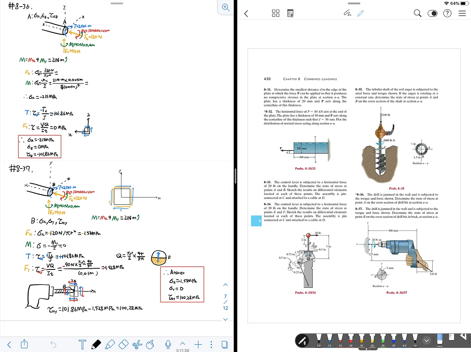Open the share menu in notes app

click(x=24, y=344)
